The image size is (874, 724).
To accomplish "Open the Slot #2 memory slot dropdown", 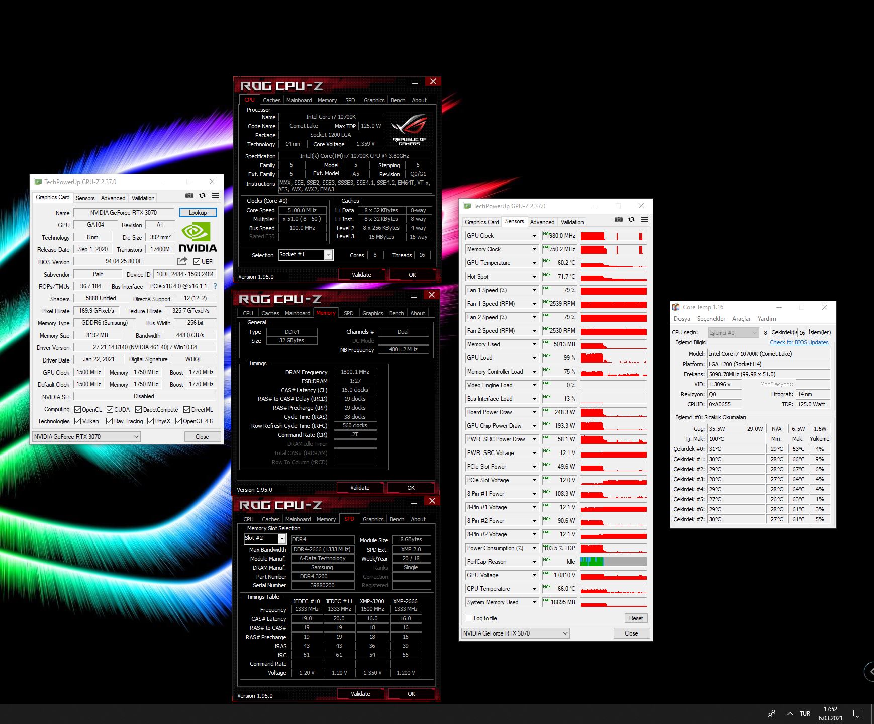I will pyautogui.click(x=265, y=538).
